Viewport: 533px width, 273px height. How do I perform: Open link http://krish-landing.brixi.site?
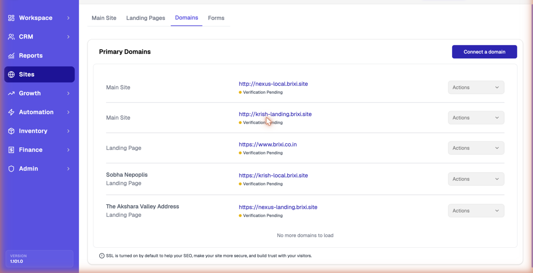[x=275, y=114]
